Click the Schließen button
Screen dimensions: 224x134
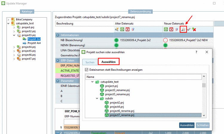(202, 125)
